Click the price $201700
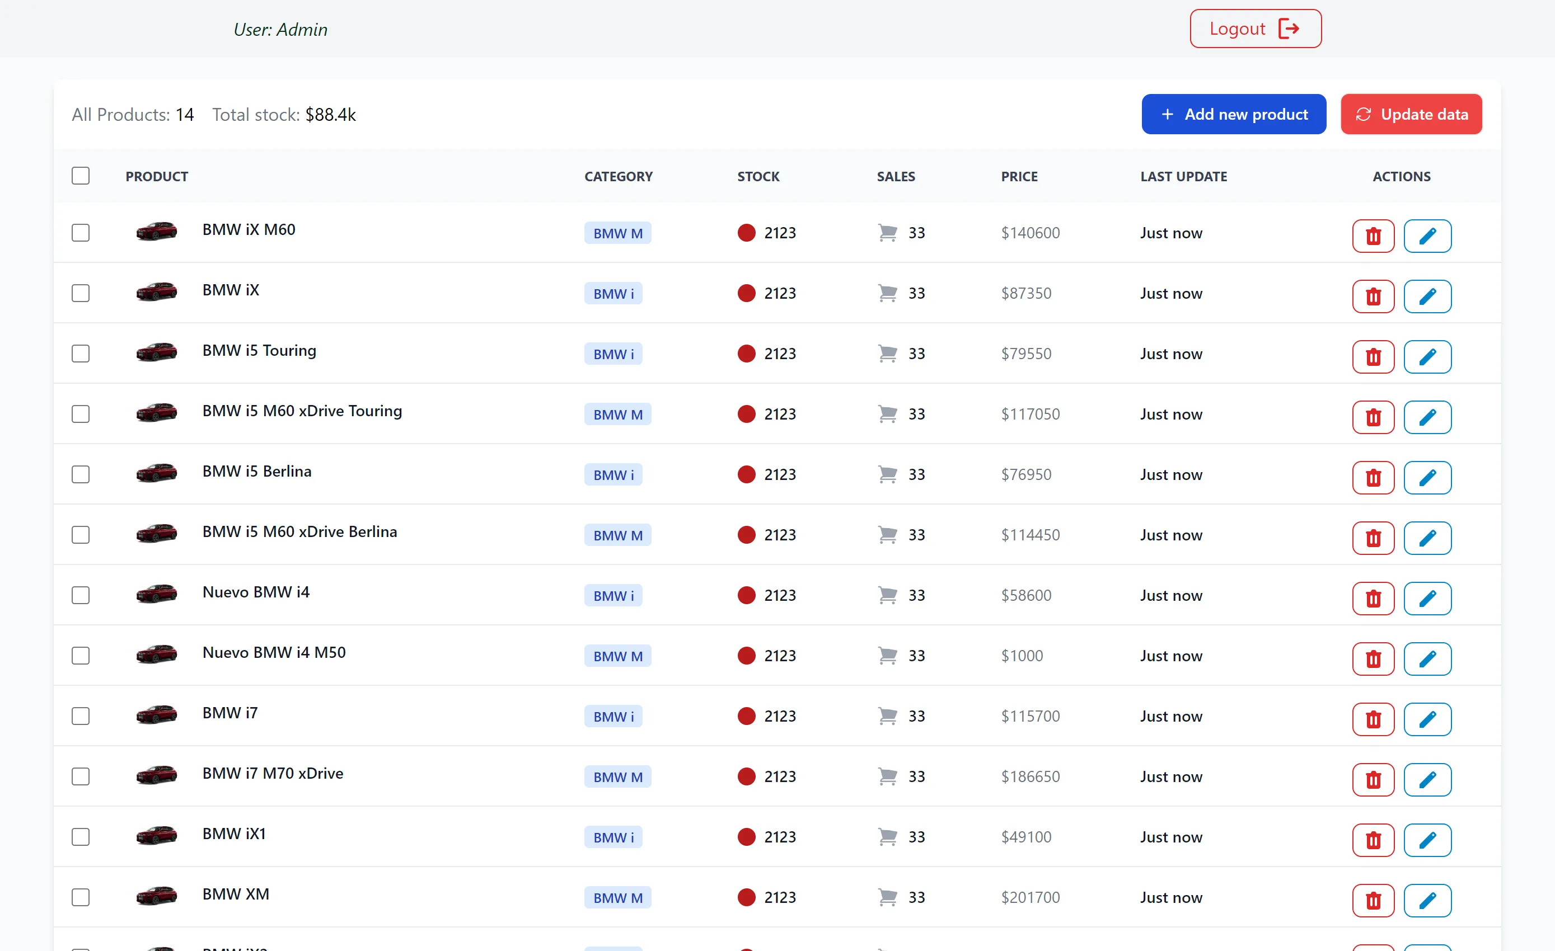Viewport: 1555px width, 951px height. tap(1031, 898)
